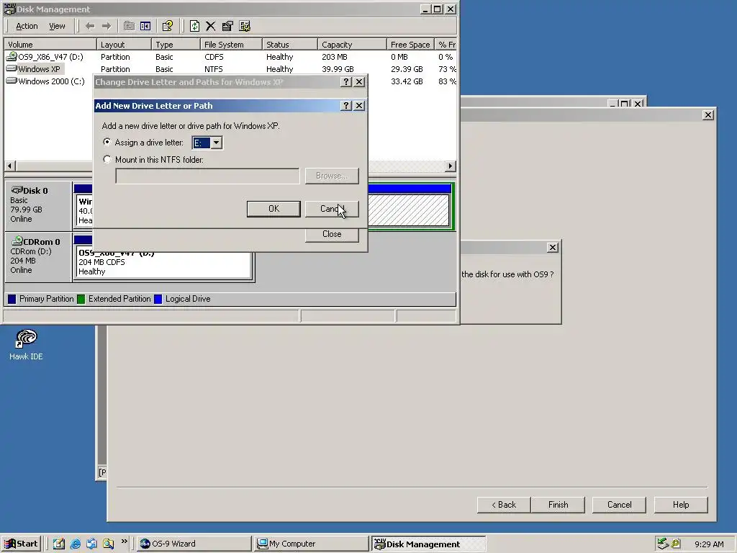Sort by the Free Space column header

(x=410, y=44)
